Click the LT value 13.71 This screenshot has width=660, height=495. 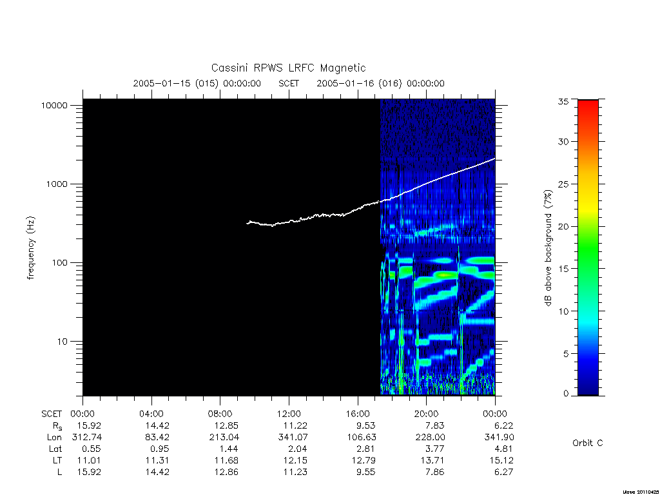[432, 460]
